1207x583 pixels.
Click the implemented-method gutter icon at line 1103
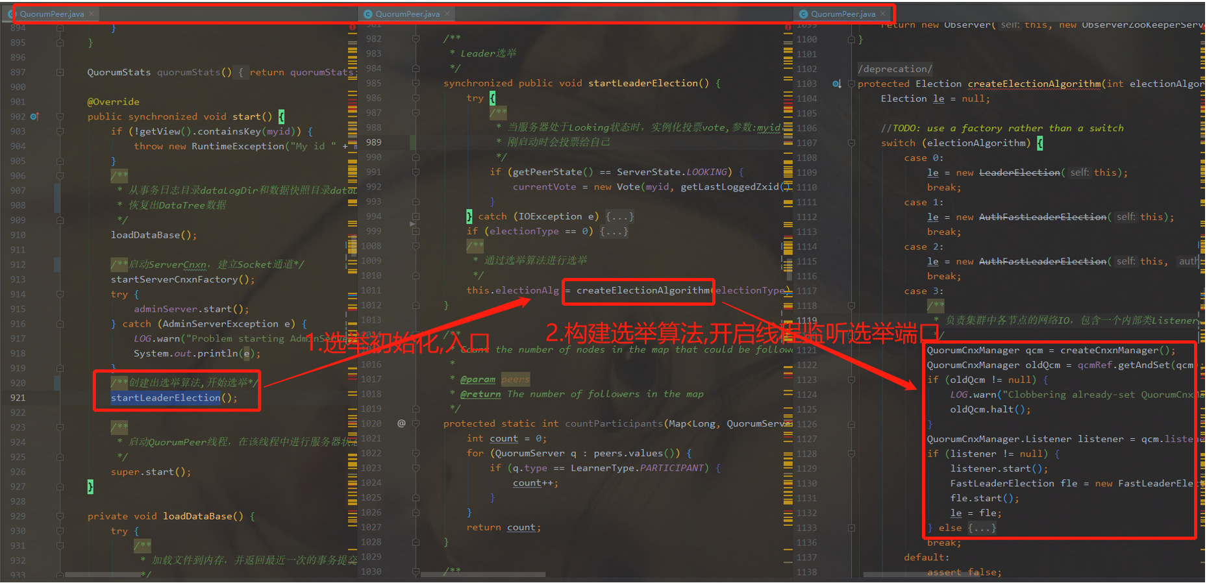(837, 84)
